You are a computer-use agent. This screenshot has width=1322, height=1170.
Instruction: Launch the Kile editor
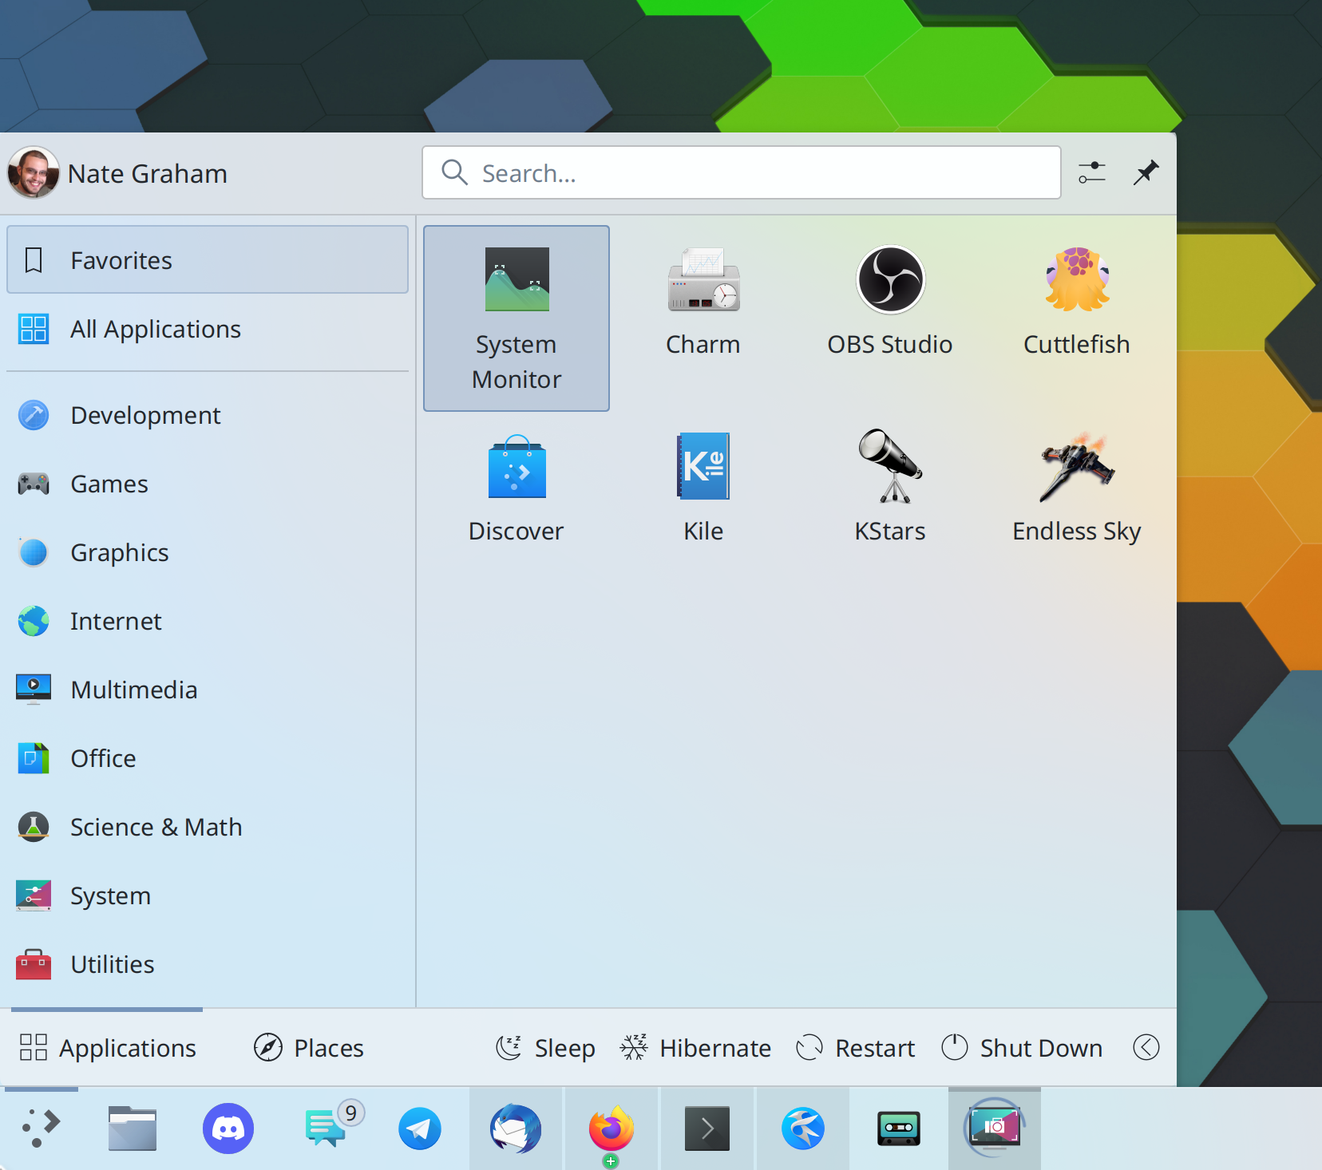coord(703,488)
